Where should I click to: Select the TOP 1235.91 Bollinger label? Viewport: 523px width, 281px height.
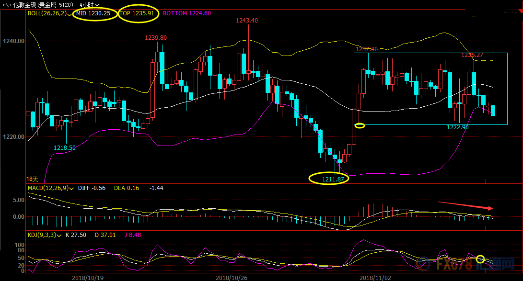point(137,13)
